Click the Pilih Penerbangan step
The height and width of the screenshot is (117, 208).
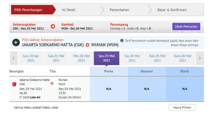[33, 10]
